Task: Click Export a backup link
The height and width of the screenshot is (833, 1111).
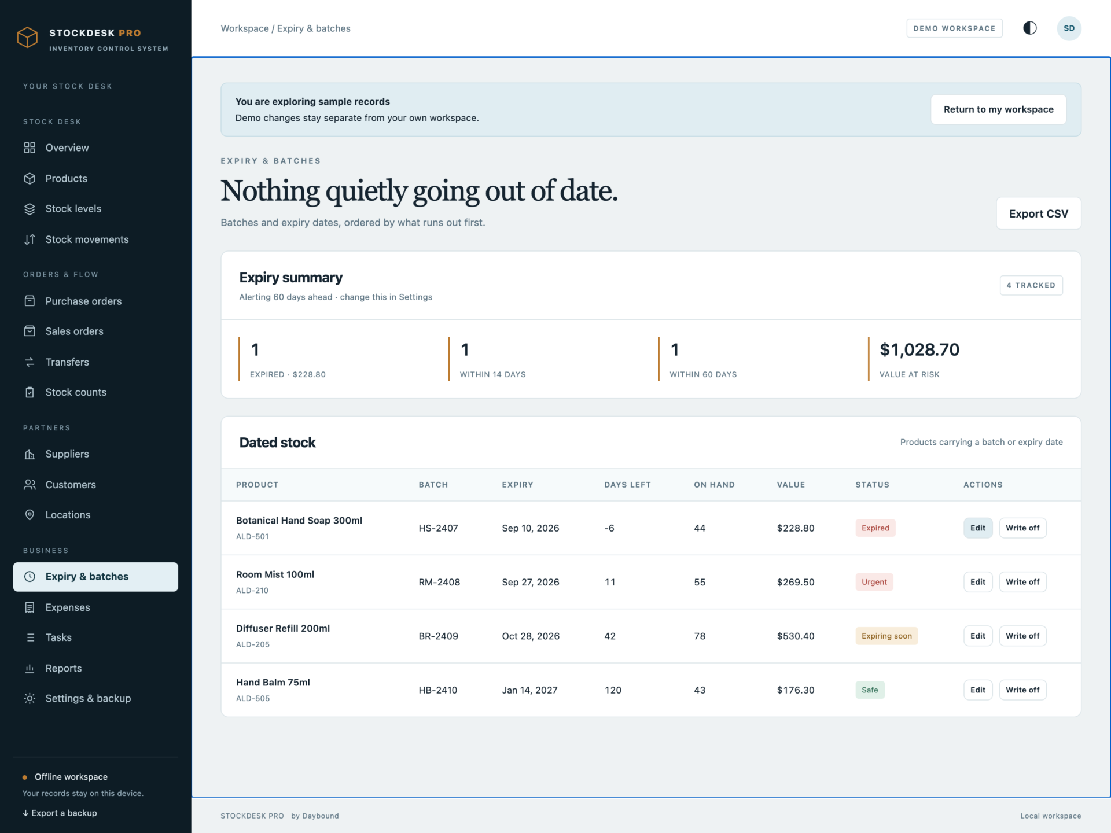Action: click(60, 813)
